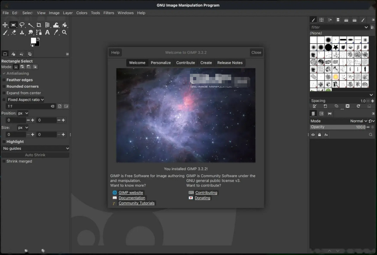Select the Paintbrush tool
Screen dimensions: 377x255
point(5,32)
